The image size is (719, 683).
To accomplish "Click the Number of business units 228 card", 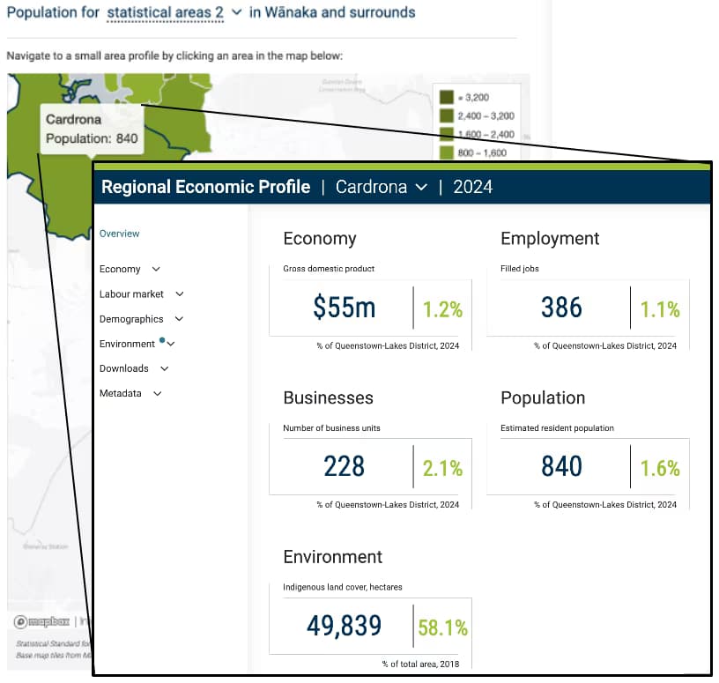I will (x=370, y=466).
